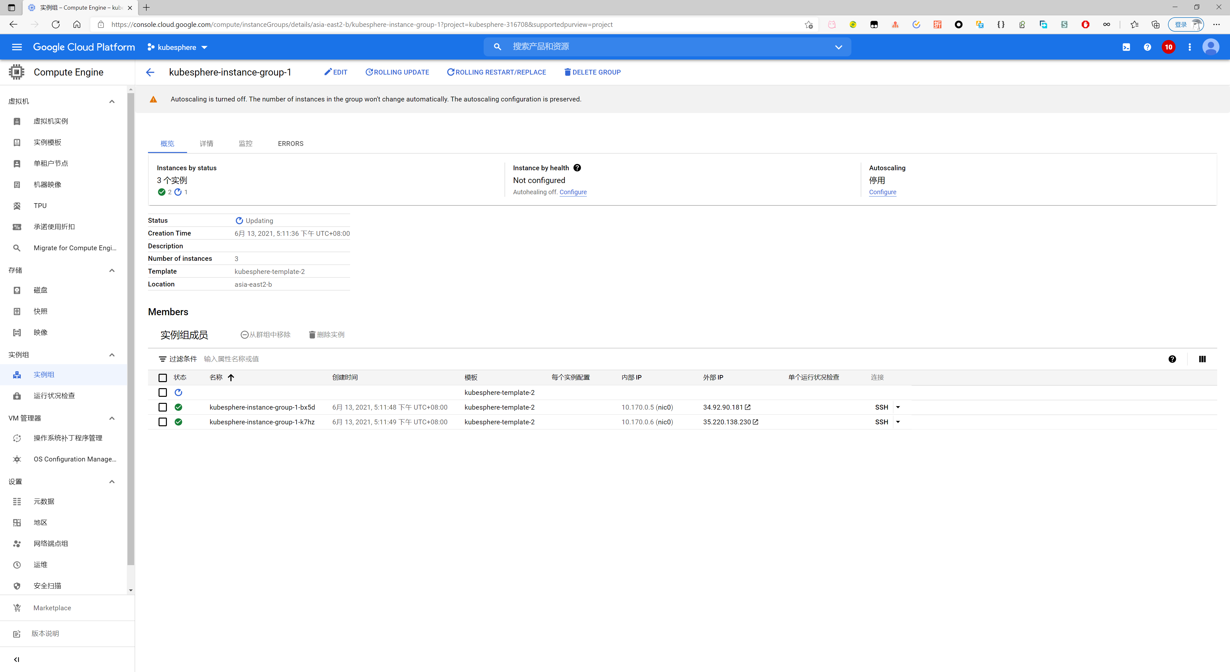Switch to the ERRORS tab

(290, 144)
